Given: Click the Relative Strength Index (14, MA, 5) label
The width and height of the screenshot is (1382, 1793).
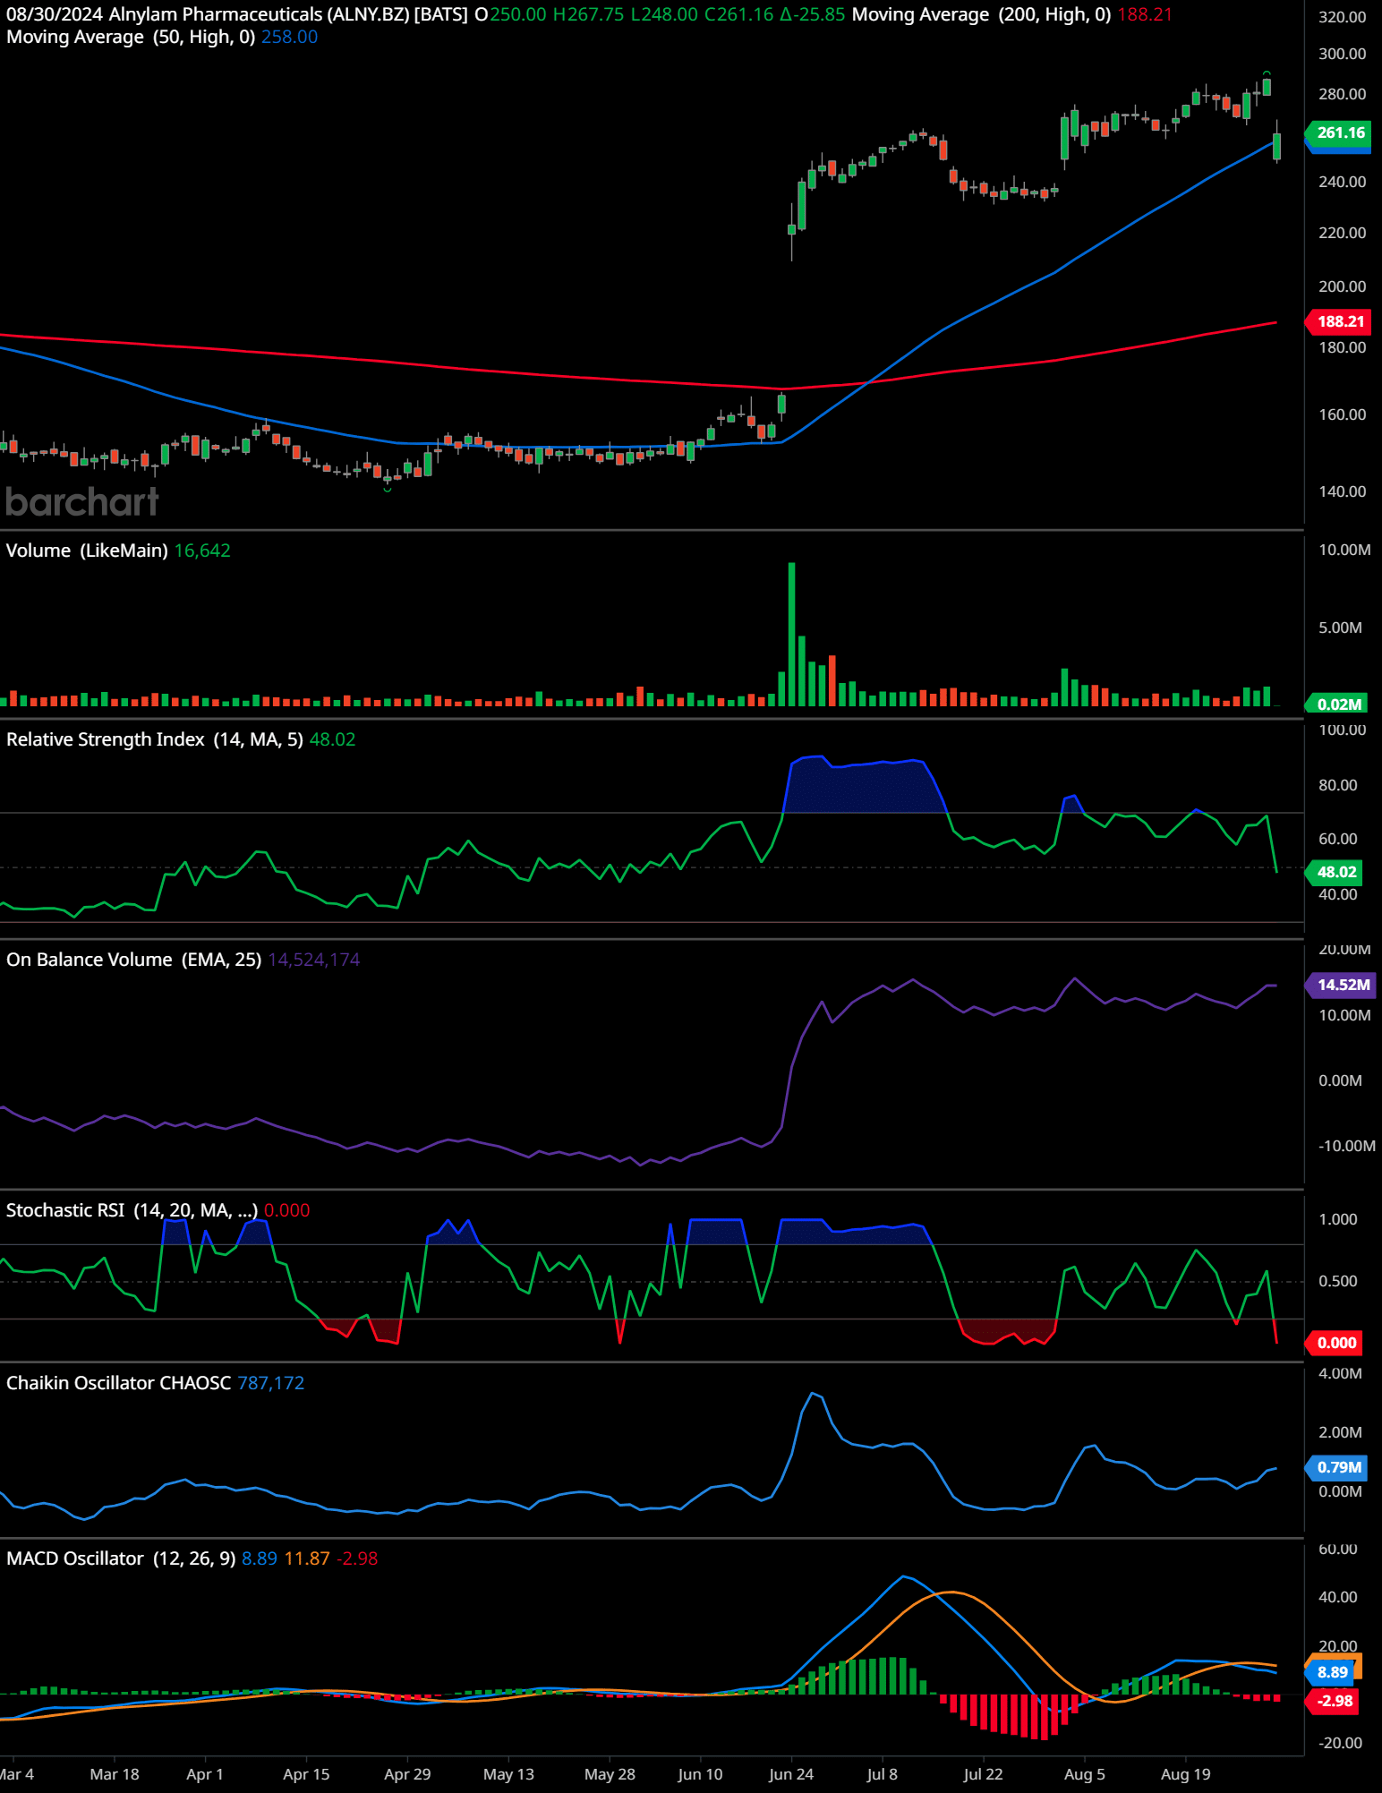Looking at the screenshot, I should [x=155, y=739].
